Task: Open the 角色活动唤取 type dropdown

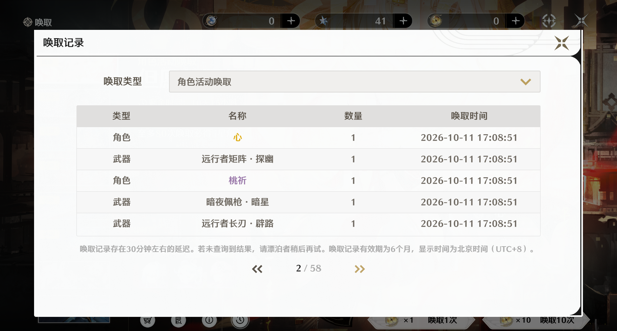Action: (354, 82)
